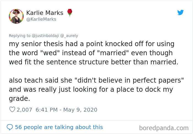Open the @KarlieMarks handle link
This screenshot has width=193, height=134.
pyautogui.click(x=41, y=19)
